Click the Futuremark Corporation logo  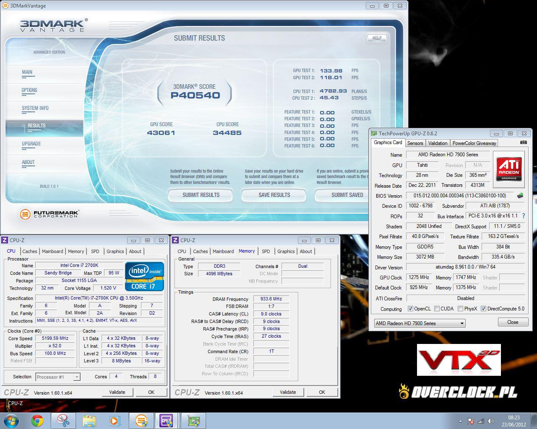[49, 214]
